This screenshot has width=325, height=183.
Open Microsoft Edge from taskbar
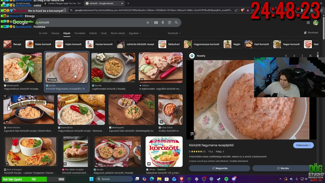(152, 179)
